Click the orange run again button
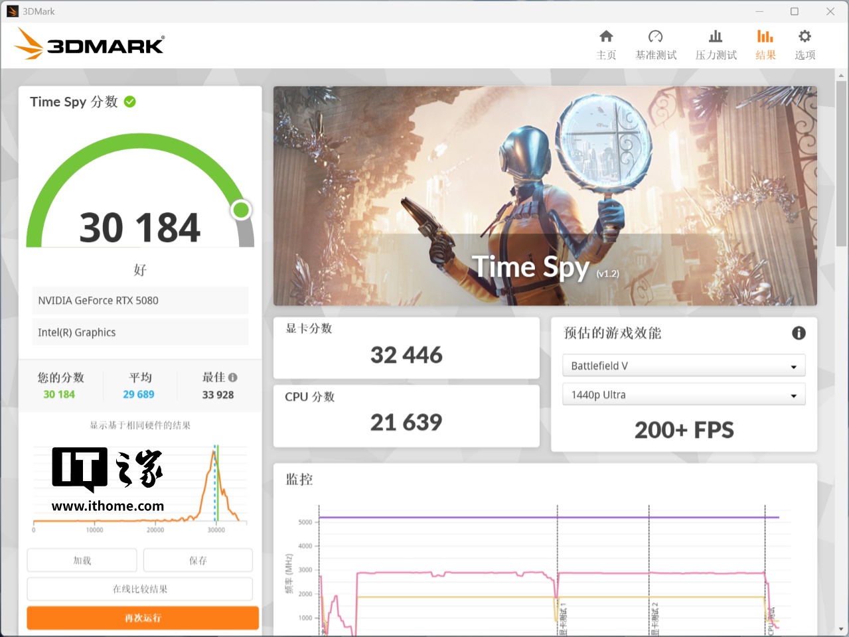Screen dimensions: 849x637 [143, 618]
